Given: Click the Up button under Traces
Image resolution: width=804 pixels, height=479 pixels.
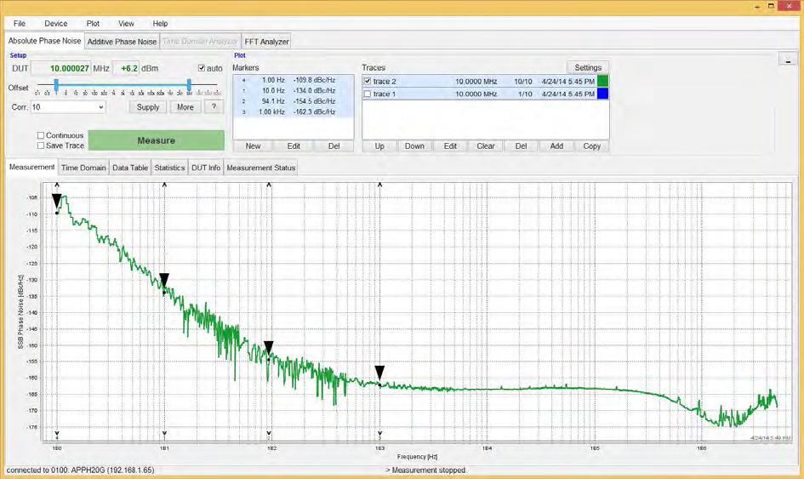Looking at the screenshot, I should pos(379,146).
